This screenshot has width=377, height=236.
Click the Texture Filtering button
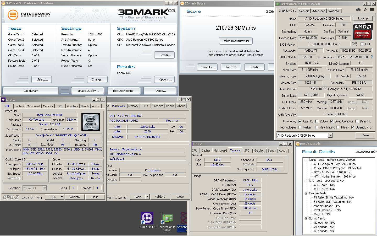(x=124, y=91)
